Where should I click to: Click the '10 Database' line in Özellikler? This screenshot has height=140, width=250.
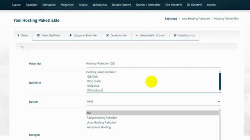pyautogui.click(x=94, y=90)
